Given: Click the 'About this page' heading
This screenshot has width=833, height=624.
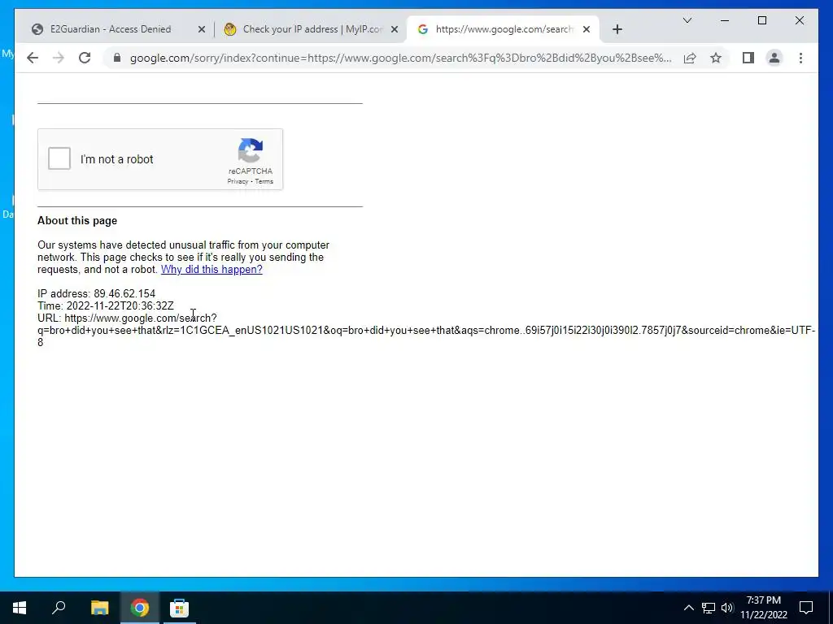Looking at the screenshot, I should [x=77, y=221].
